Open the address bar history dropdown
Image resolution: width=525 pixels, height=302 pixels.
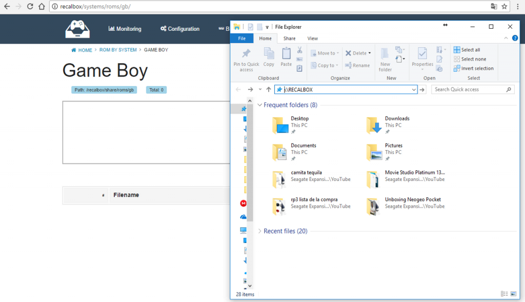click(x=414, y=90)
